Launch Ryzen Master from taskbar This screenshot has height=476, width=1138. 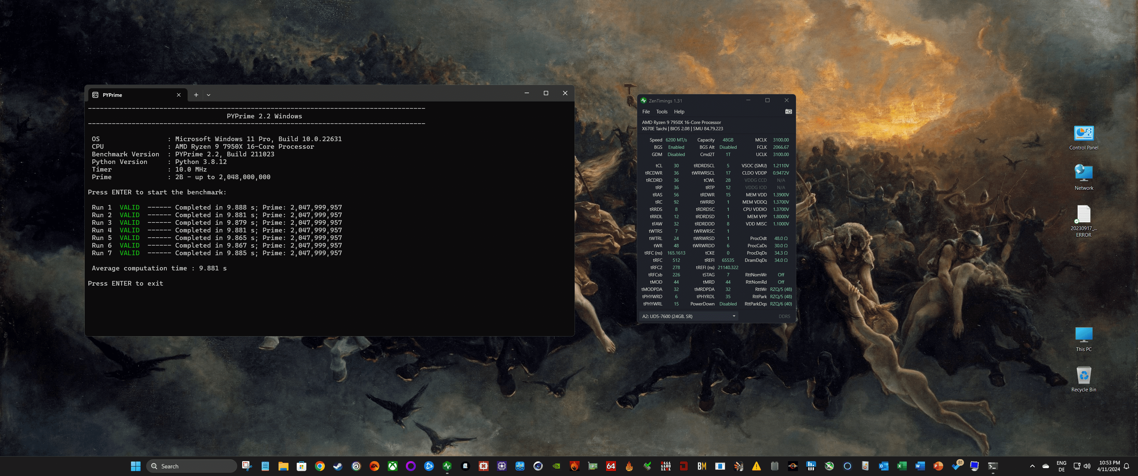[x=793, y=466]
